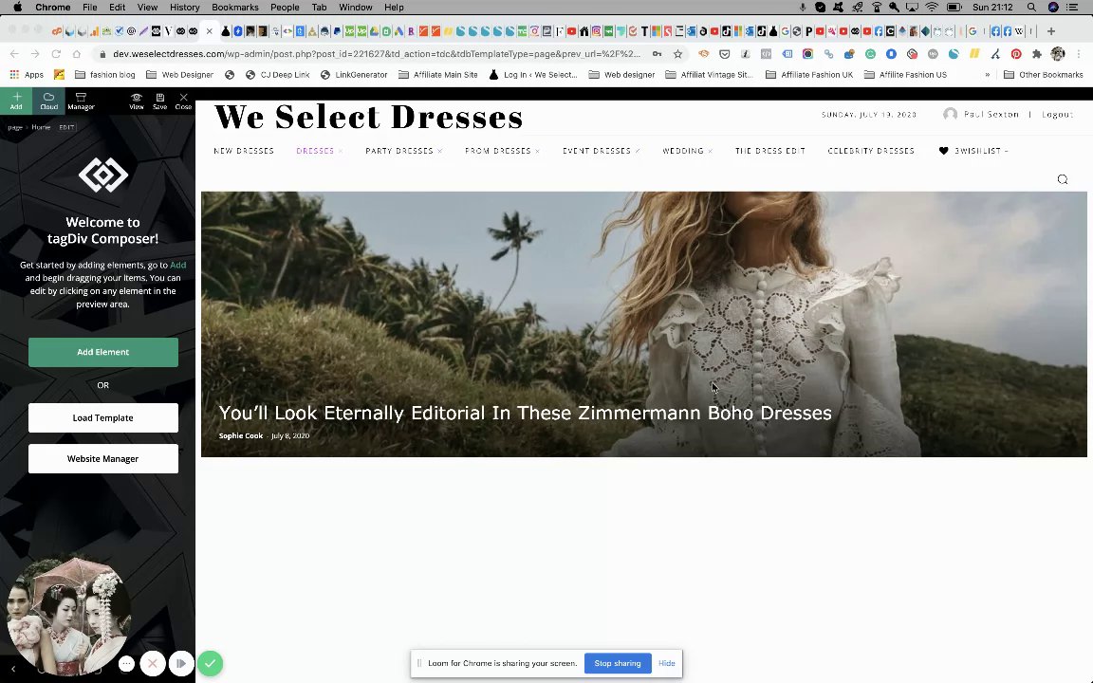Click the Stop sharing button
1093x683 pixels.
(618, 663)
